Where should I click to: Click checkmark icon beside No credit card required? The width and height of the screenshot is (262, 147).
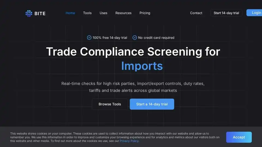[135, 38]
